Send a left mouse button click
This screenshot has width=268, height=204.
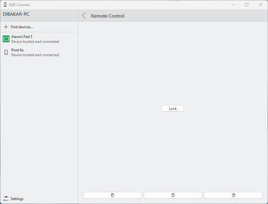tap(112, 195)
